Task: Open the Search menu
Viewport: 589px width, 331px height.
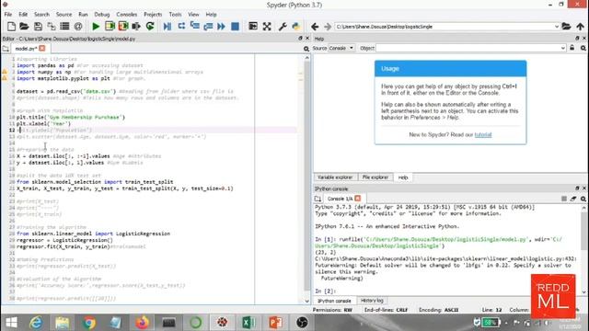Action: tap(41, 15)
